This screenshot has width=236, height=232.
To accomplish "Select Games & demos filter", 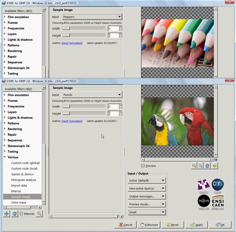I will tap(22, 174).
